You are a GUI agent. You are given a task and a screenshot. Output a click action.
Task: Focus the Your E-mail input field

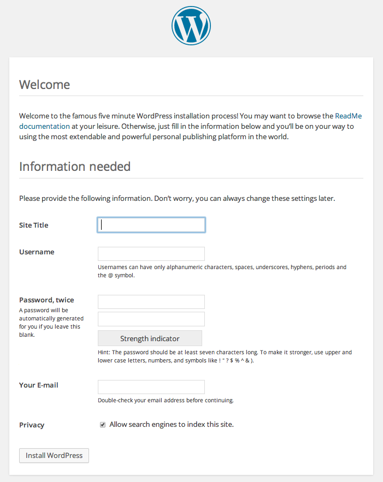pos(151,387)
